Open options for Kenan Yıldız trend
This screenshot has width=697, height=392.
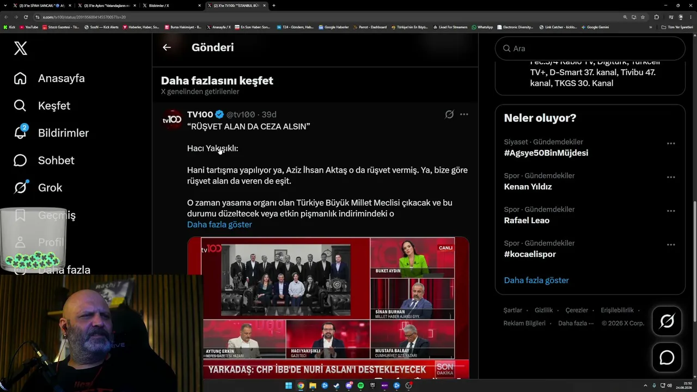pos(671,177)
